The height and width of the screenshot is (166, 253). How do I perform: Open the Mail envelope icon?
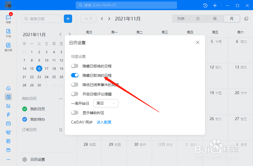(x=8, y=123)
